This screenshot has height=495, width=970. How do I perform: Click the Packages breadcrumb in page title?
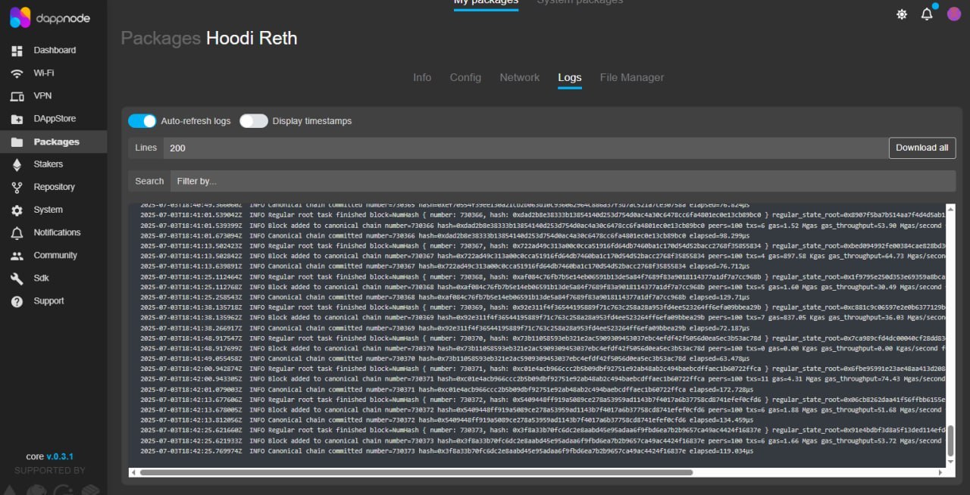pos(161,39)
